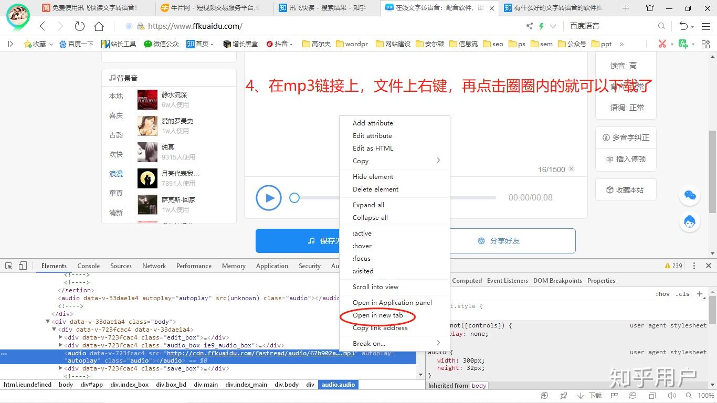This screenshot has height=403, width=717.
Task: Select the 欢快 background music category
Action: coord(116,154)
